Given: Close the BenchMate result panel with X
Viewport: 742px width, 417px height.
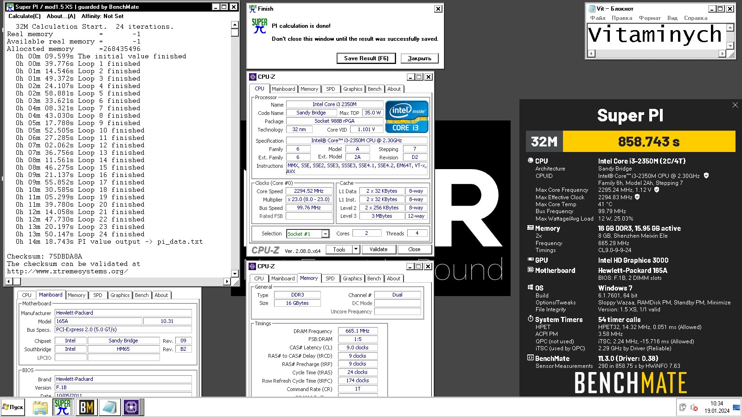Looking at the screenshot, I should pos(735,105).
